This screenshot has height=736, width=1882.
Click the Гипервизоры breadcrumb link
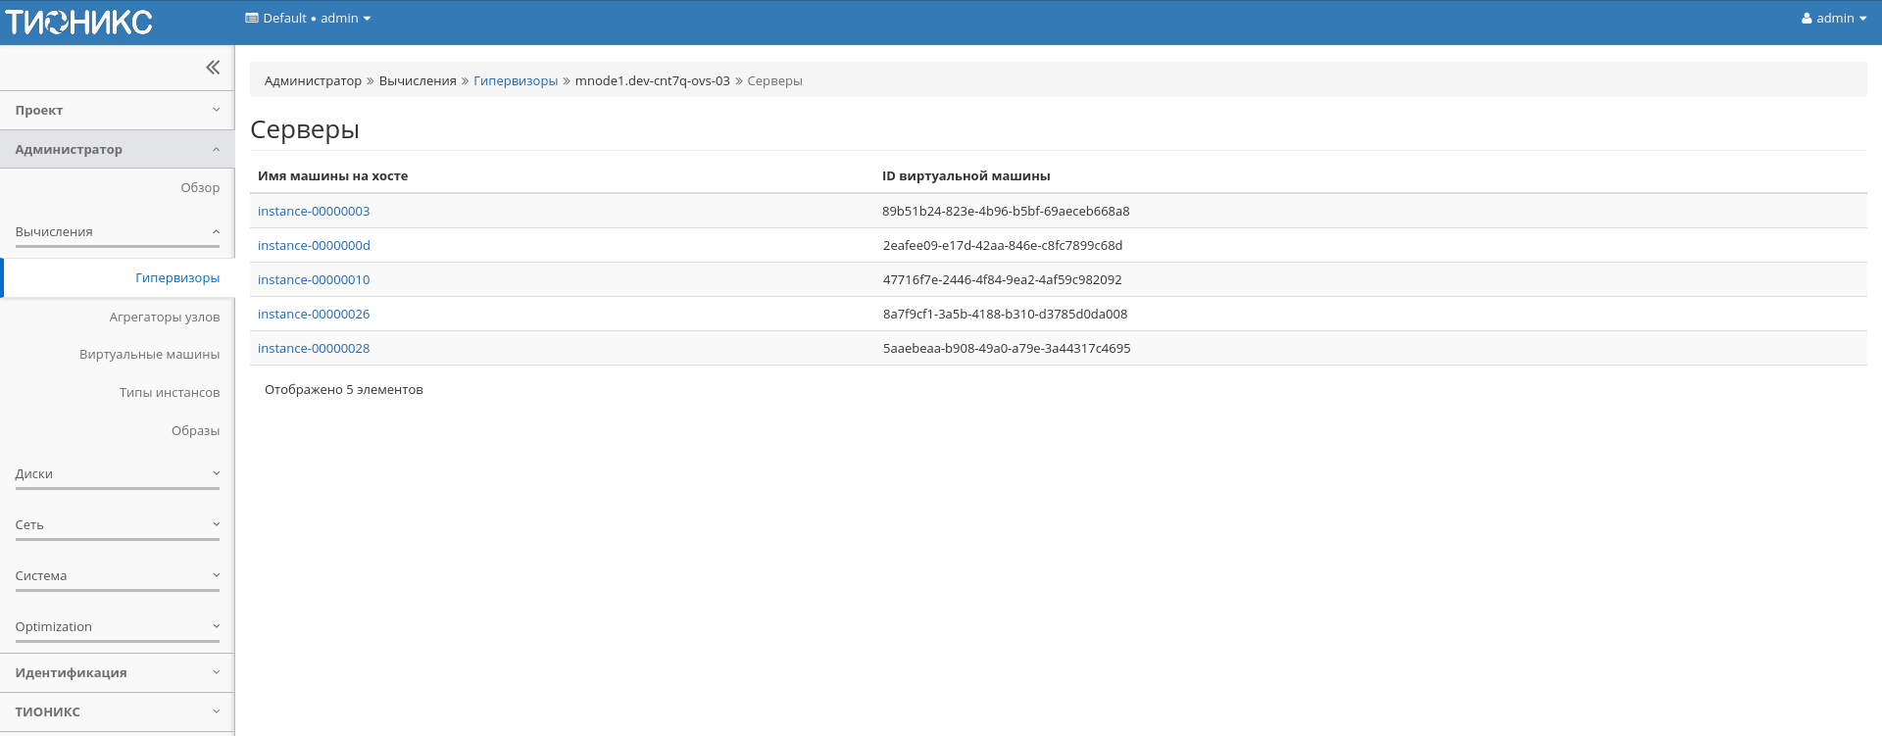[516, 81]
